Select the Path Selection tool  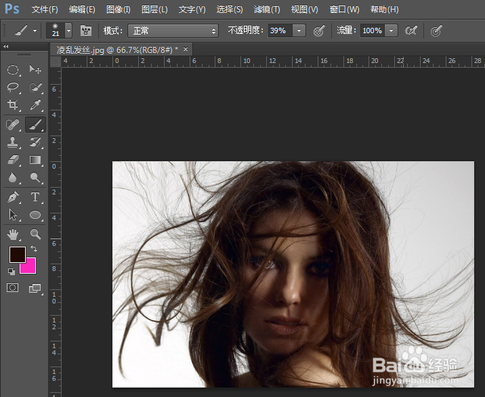point(13,215)
